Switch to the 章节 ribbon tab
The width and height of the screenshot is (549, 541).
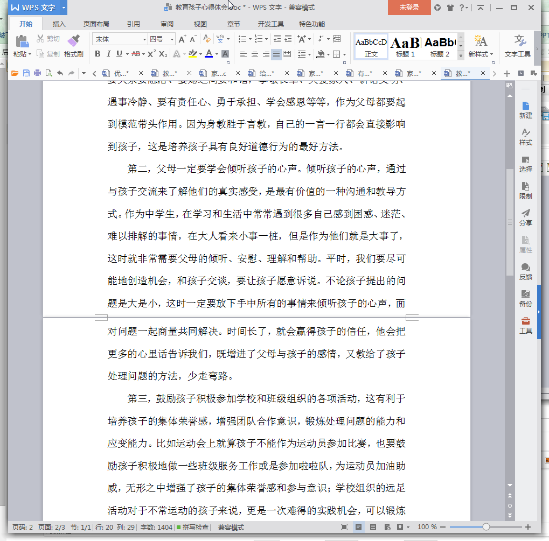pyautogui.click(x=233, y=24)
